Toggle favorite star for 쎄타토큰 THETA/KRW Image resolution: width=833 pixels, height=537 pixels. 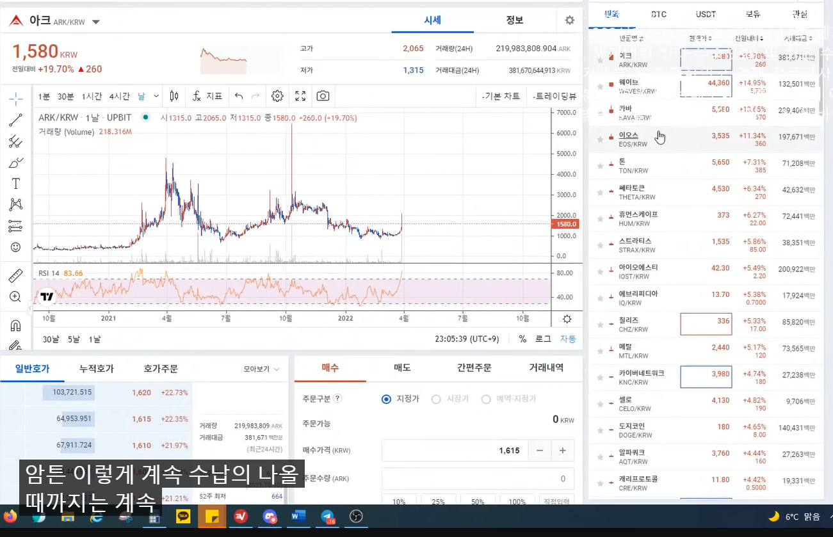coord(600,192)
